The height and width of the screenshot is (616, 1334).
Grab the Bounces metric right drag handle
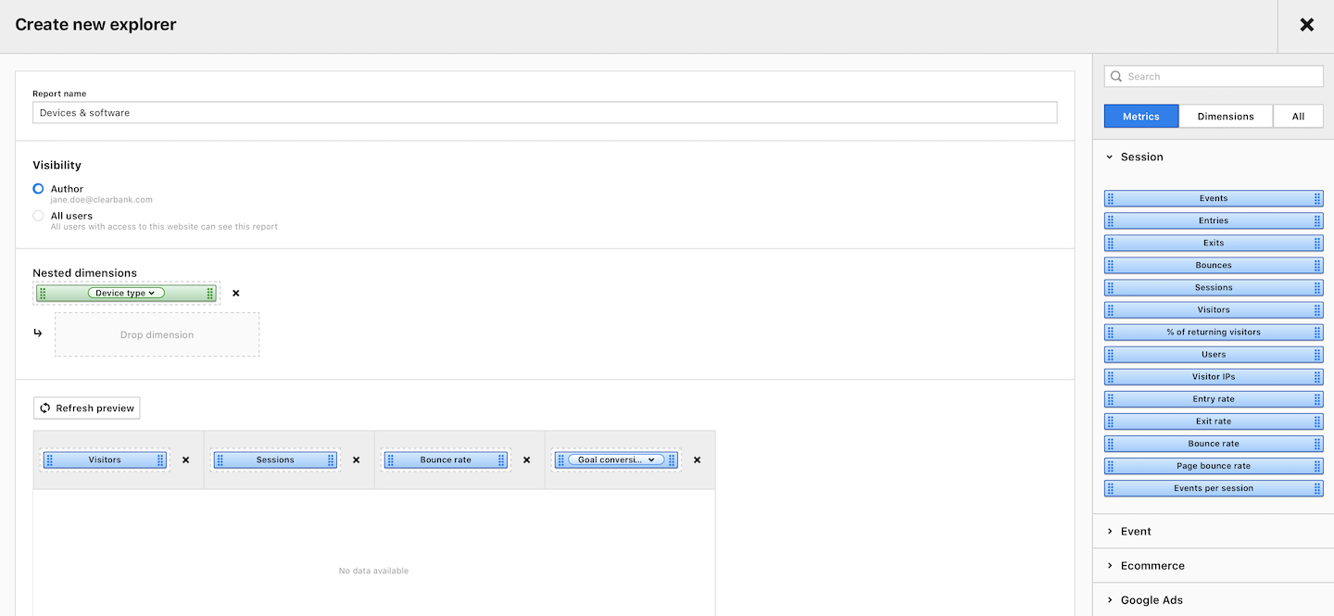pos(1317,265)
